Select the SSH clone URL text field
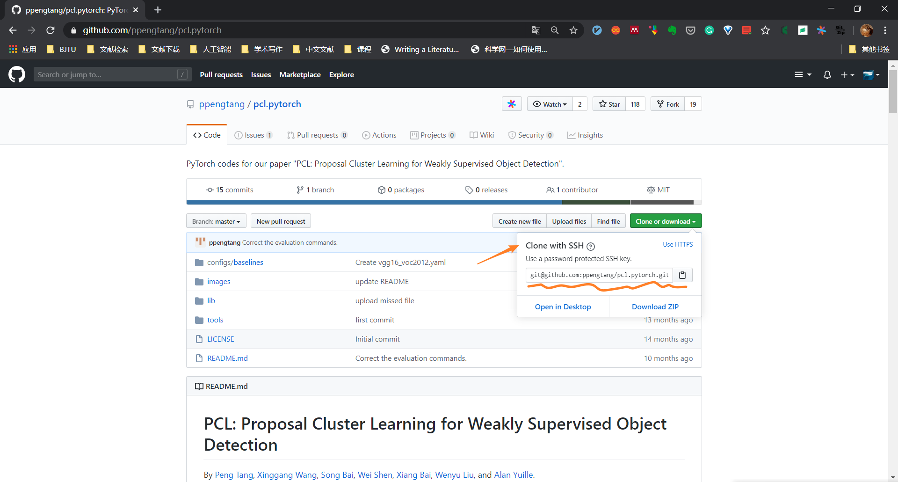 click(599, 275)
